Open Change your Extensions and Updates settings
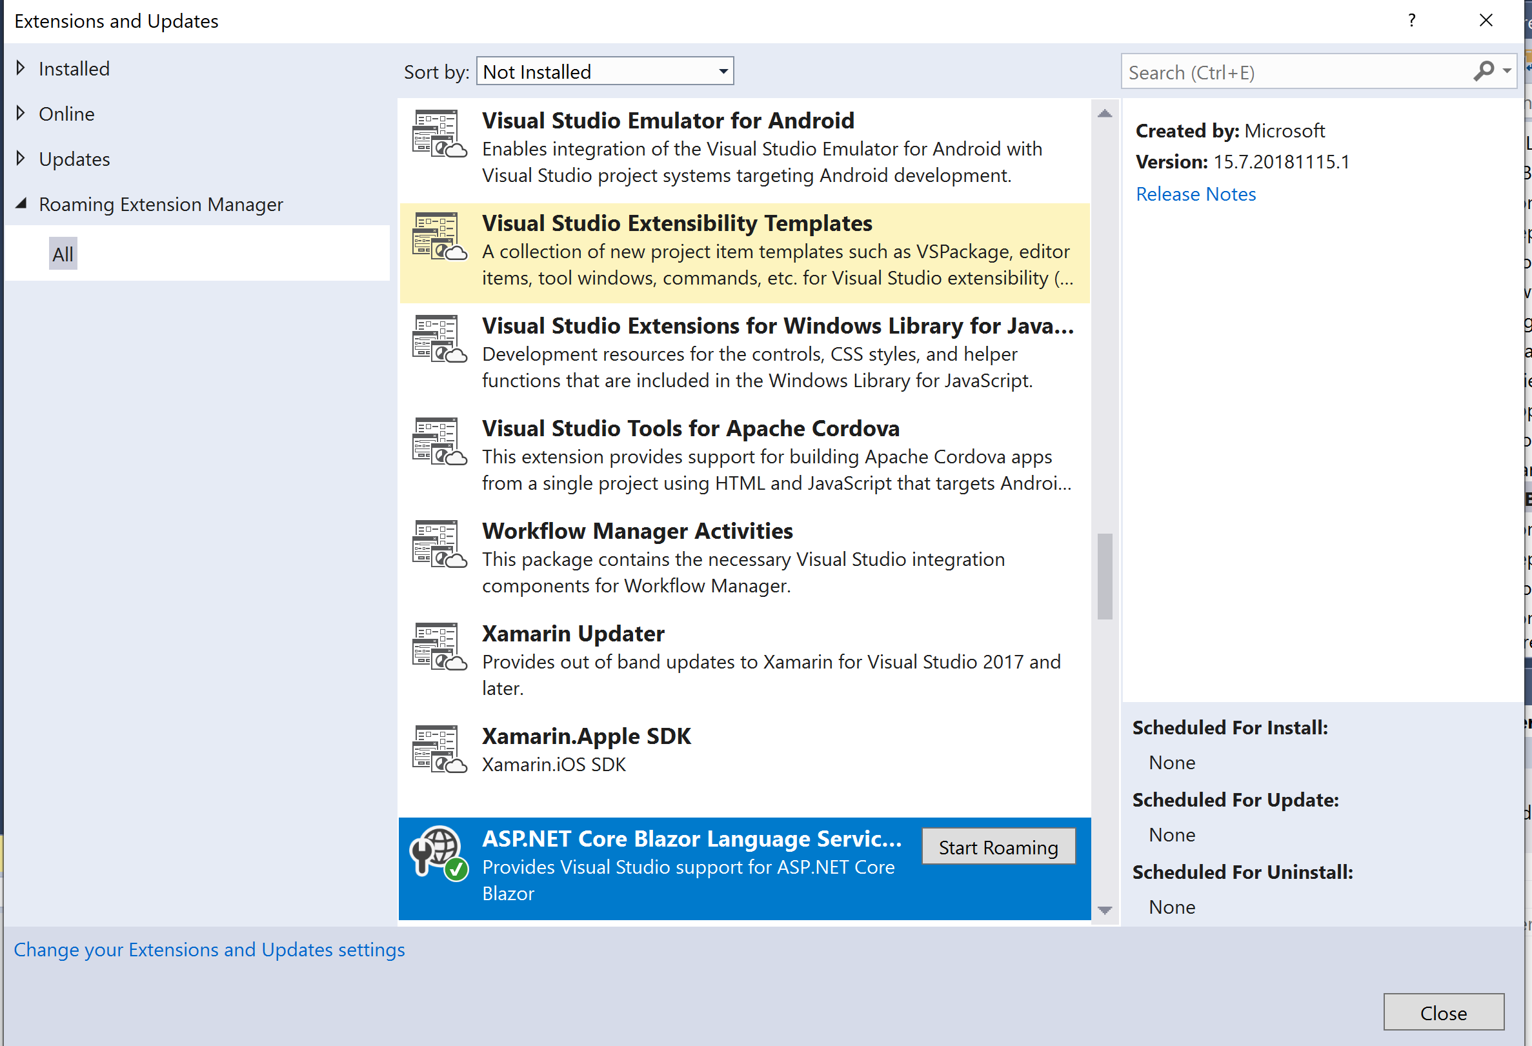This screenshot has height=1046, width=1532. click(x=209, y=950)
